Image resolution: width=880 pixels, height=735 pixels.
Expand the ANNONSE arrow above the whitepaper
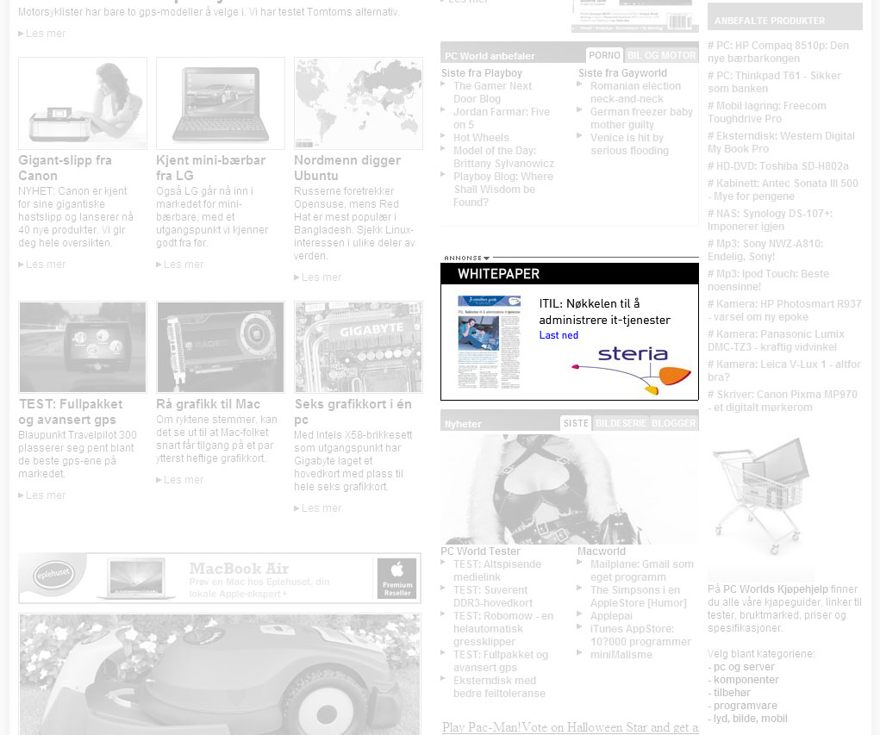487,258
